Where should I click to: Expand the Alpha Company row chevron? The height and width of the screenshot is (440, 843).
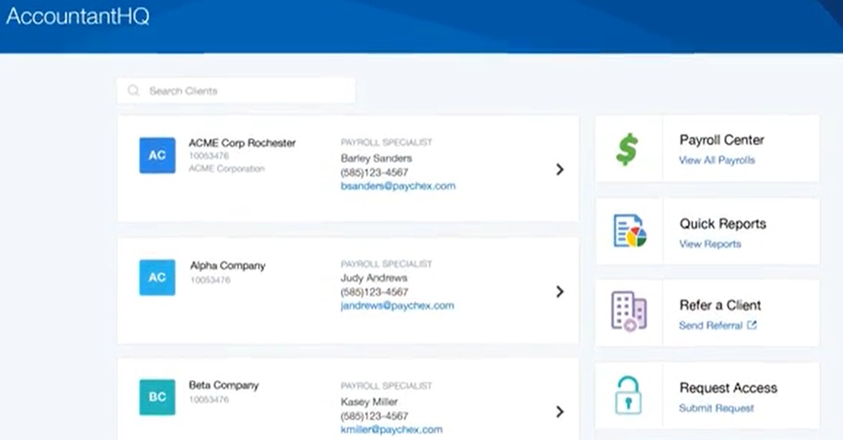[x=559, y=292]
